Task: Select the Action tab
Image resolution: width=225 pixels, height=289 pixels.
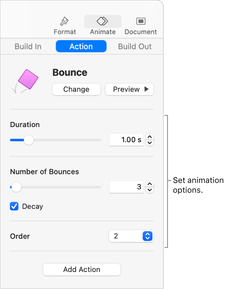Action: point(81,47)
